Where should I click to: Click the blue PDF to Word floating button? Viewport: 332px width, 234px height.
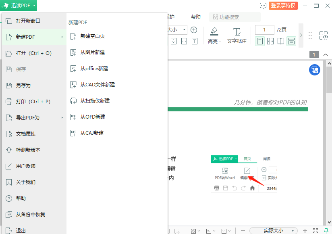tap(314, 70)
